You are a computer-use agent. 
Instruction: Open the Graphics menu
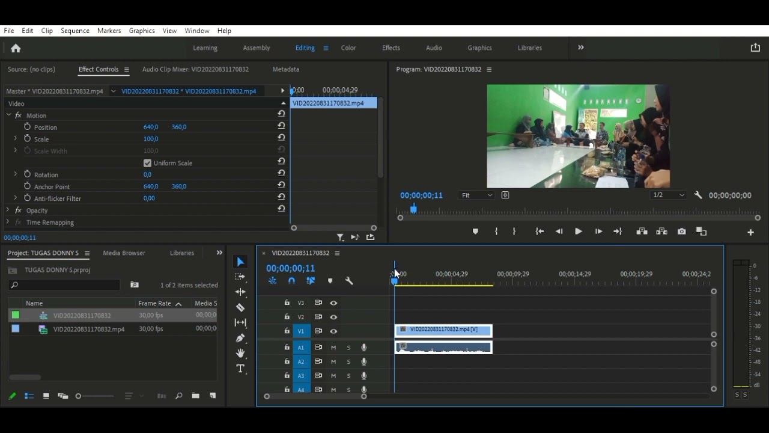[142, 31]
